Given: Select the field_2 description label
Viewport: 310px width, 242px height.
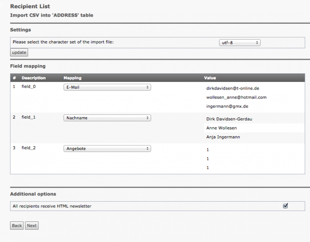Looking at the screenshot, I should tap(29, 148).
